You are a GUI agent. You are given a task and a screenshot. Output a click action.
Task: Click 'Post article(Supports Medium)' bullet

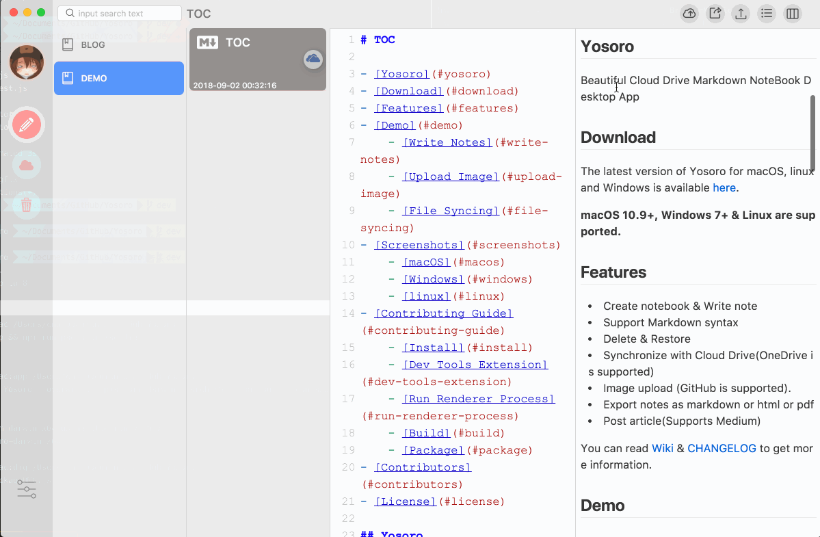[681, 421]
